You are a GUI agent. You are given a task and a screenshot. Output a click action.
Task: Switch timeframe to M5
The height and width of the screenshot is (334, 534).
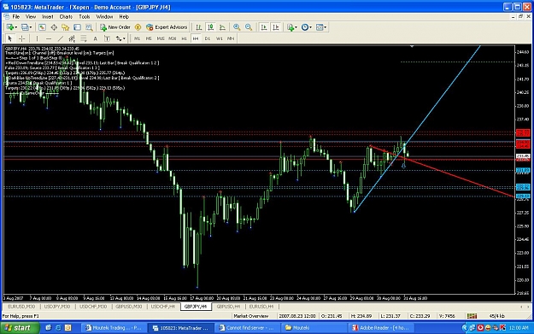tap(149, 38)
